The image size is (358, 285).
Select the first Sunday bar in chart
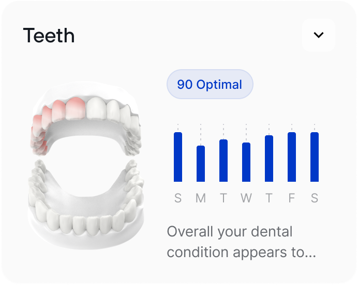coord(178,157)
